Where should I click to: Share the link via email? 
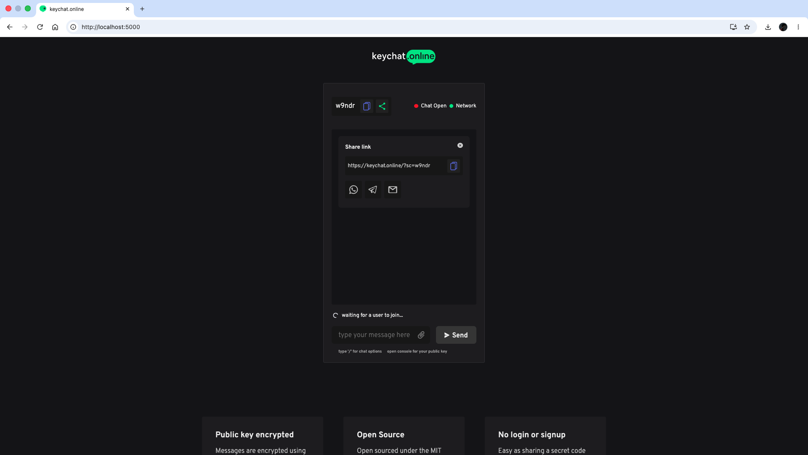coord(393,190)
